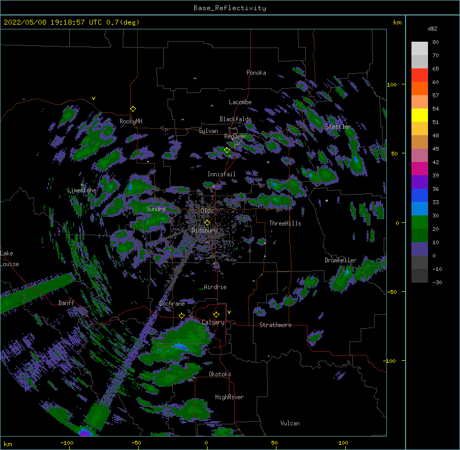Click the Sylvan label
Image resolution: width=460 pixels, height=450 pixels.
pyautogui.click(x=208, y=131)
